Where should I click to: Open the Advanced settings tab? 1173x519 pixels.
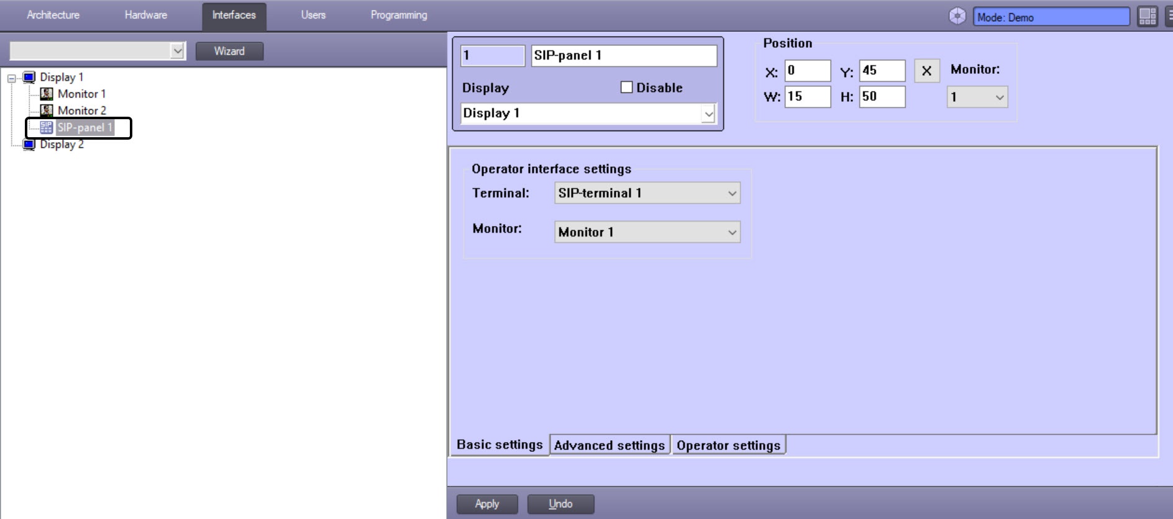pos(609,445)
